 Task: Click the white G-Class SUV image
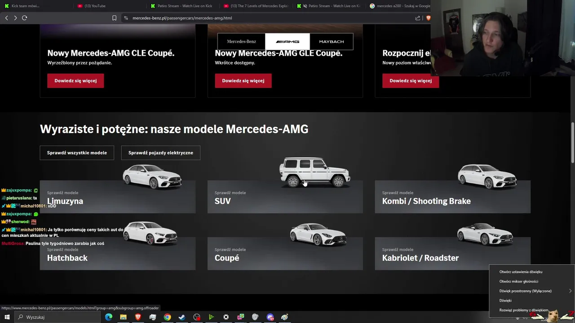(314, 172)
